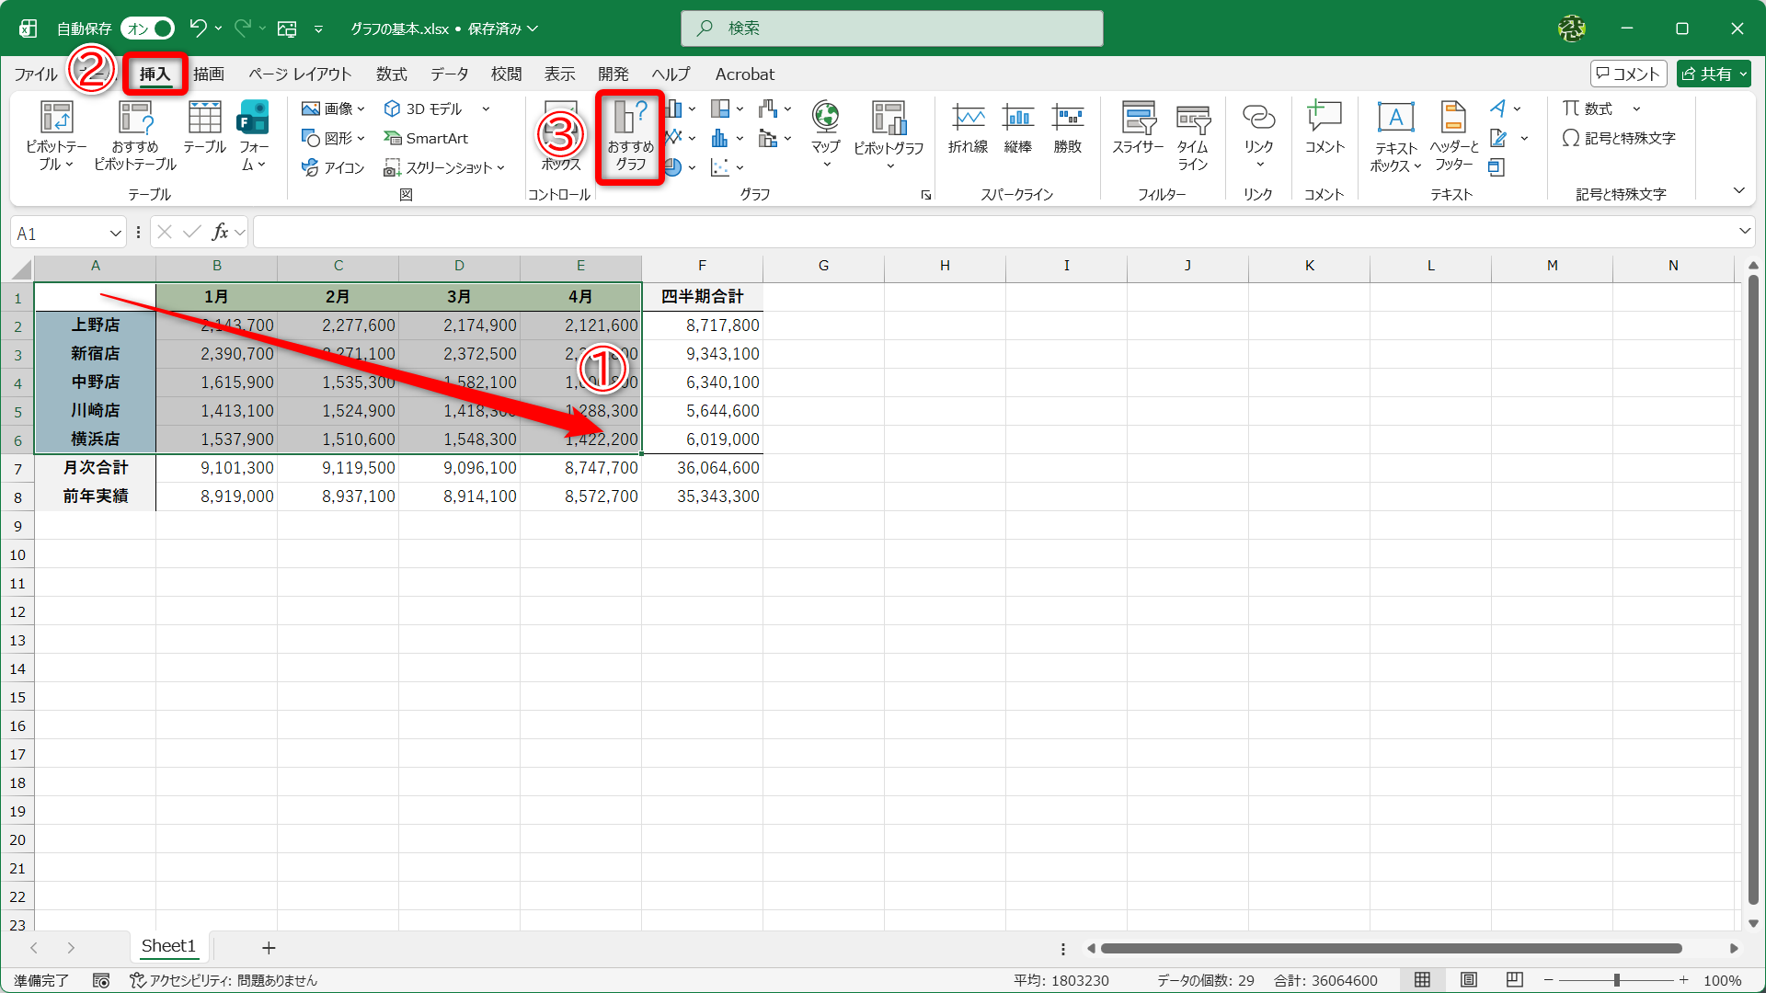Open the Insert (挿入) ribbon tab
1766x993 pixels.
tap(155, 74)
